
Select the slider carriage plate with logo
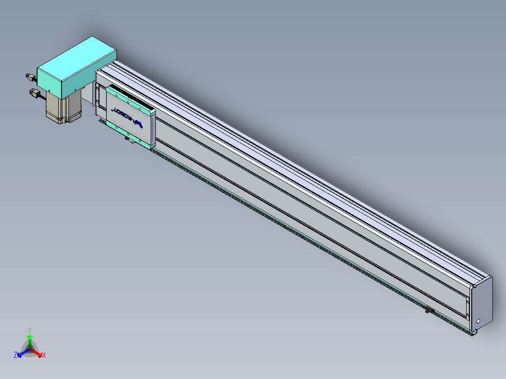coord(130,116)
